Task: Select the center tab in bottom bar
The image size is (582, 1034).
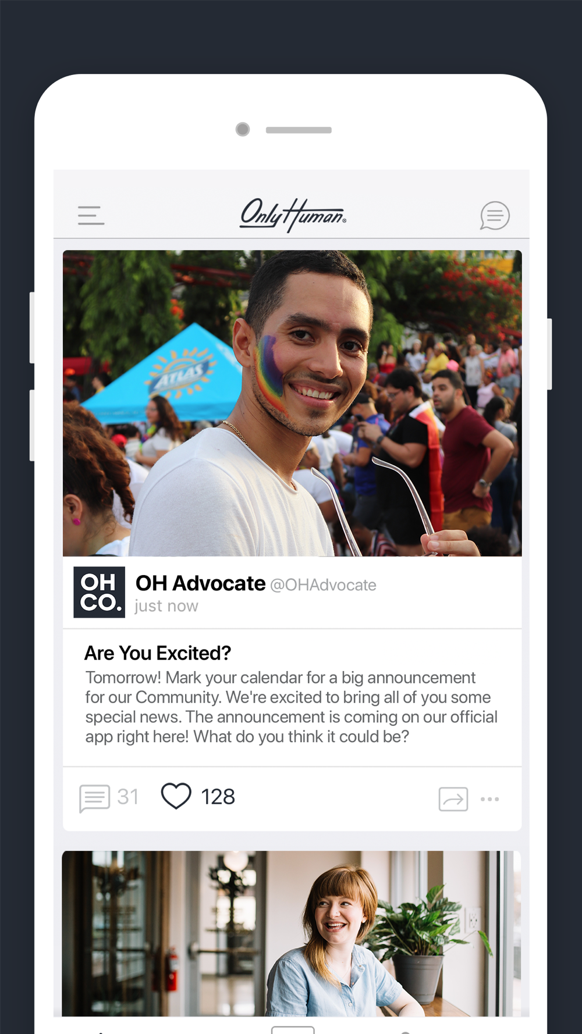Action: [293, 1030]
